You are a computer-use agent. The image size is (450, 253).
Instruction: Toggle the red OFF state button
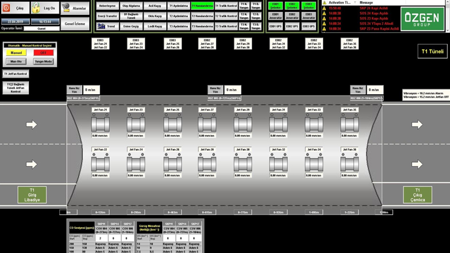(x=43, y=53)
